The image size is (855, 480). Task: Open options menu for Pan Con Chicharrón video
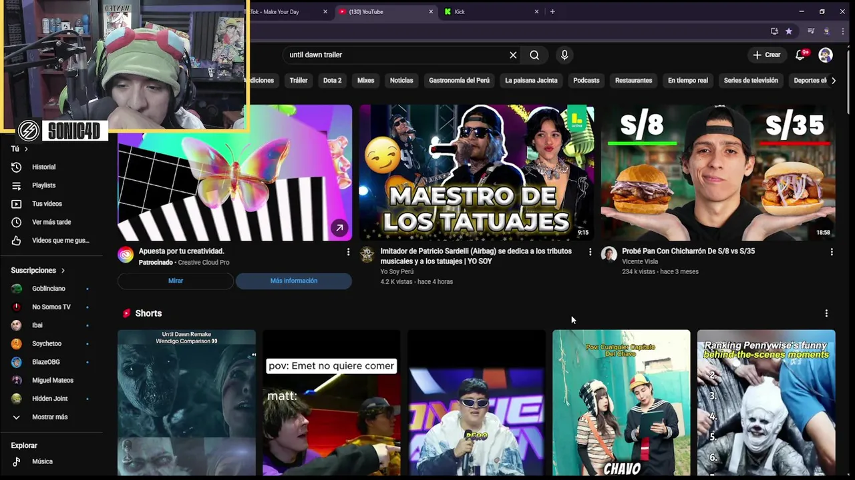832,252
